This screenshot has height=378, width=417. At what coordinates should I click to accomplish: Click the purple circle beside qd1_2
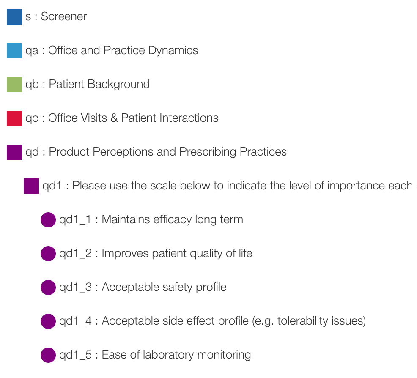[48, 254]
